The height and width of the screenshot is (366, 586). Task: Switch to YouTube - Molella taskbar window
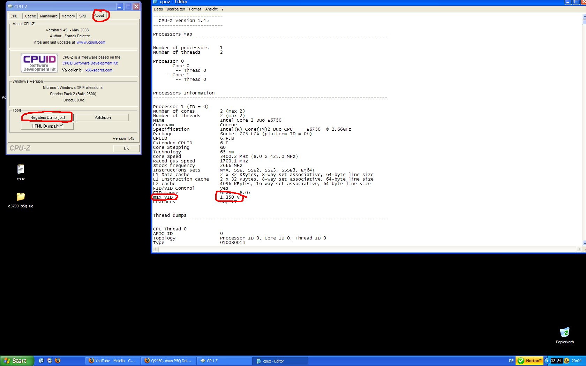(x=113, y=361)
